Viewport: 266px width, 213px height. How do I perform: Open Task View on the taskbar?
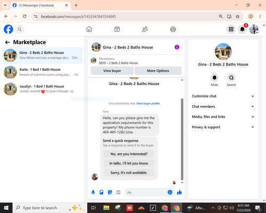(x=94, y=208)
